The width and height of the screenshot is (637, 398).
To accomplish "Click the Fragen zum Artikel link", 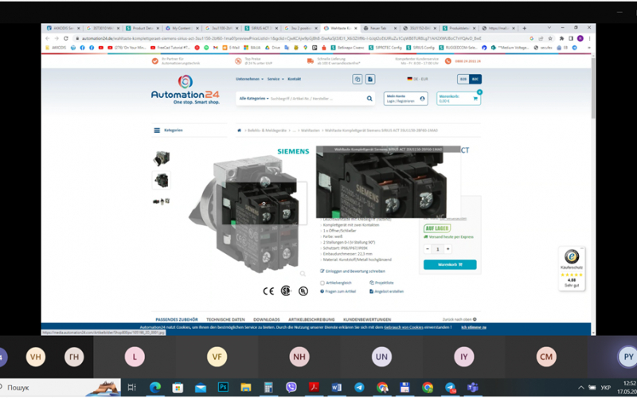I will pos(338,291).
